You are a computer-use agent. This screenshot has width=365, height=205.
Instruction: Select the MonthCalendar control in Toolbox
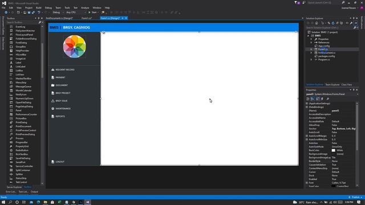pos(23,91)
